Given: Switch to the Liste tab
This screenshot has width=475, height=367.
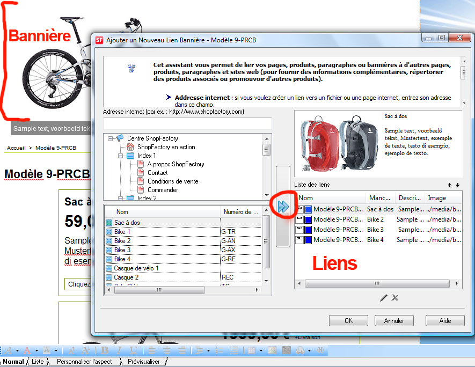Looking at the screenshot, I should coord(38,362).
